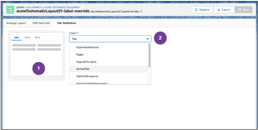258x130 pixels.
Task: Click the ADMIN breadcrumb text
Action: coord(20,8)
